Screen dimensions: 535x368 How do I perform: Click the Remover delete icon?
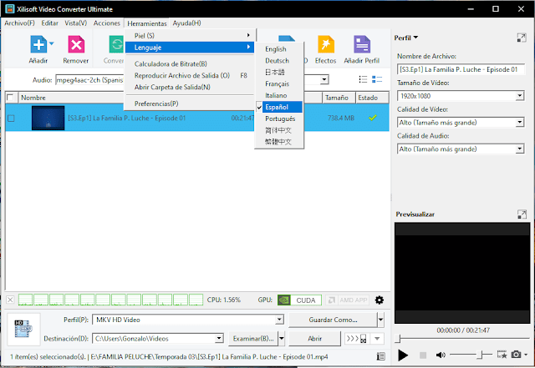click(x=76, y=44)
